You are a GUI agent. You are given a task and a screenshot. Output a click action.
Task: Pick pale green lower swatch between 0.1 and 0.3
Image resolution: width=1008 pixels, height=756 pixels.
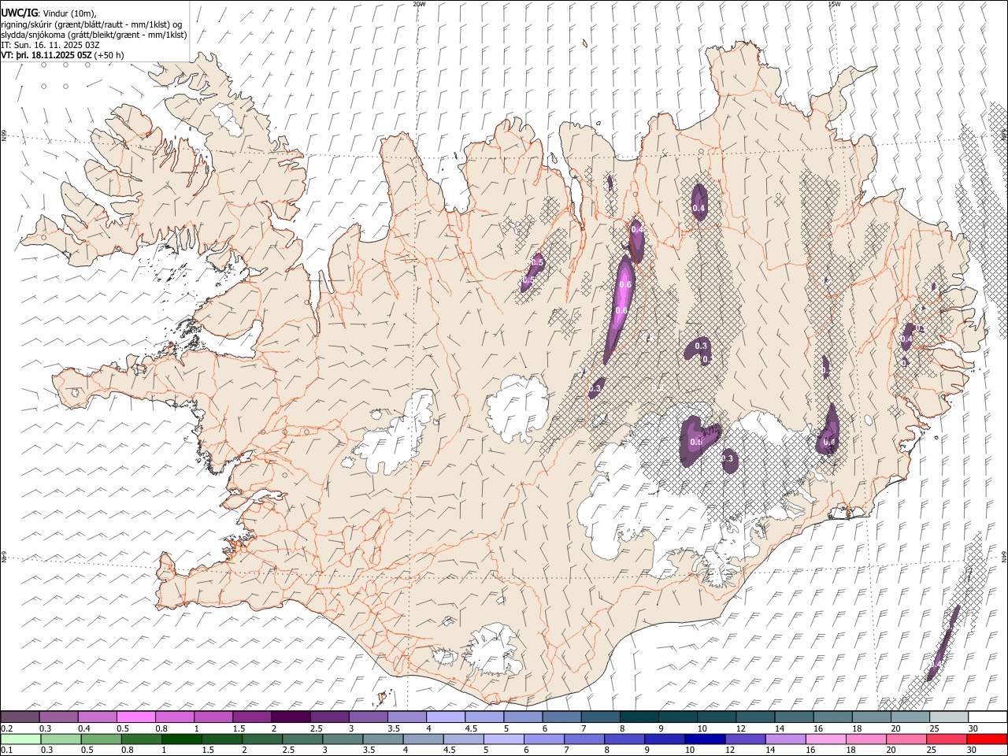pos(20,739)
